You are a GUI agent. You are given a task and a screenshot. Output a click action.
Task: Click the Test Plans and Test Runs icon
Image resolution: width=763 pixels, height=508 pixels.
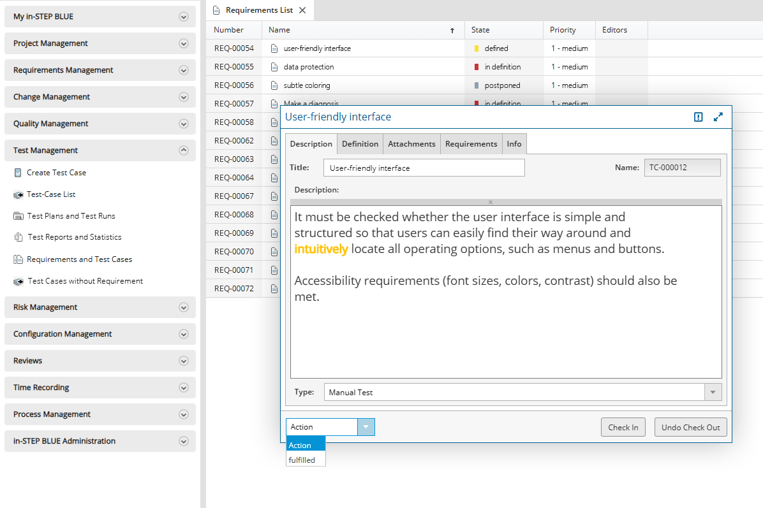click(18, 216)
